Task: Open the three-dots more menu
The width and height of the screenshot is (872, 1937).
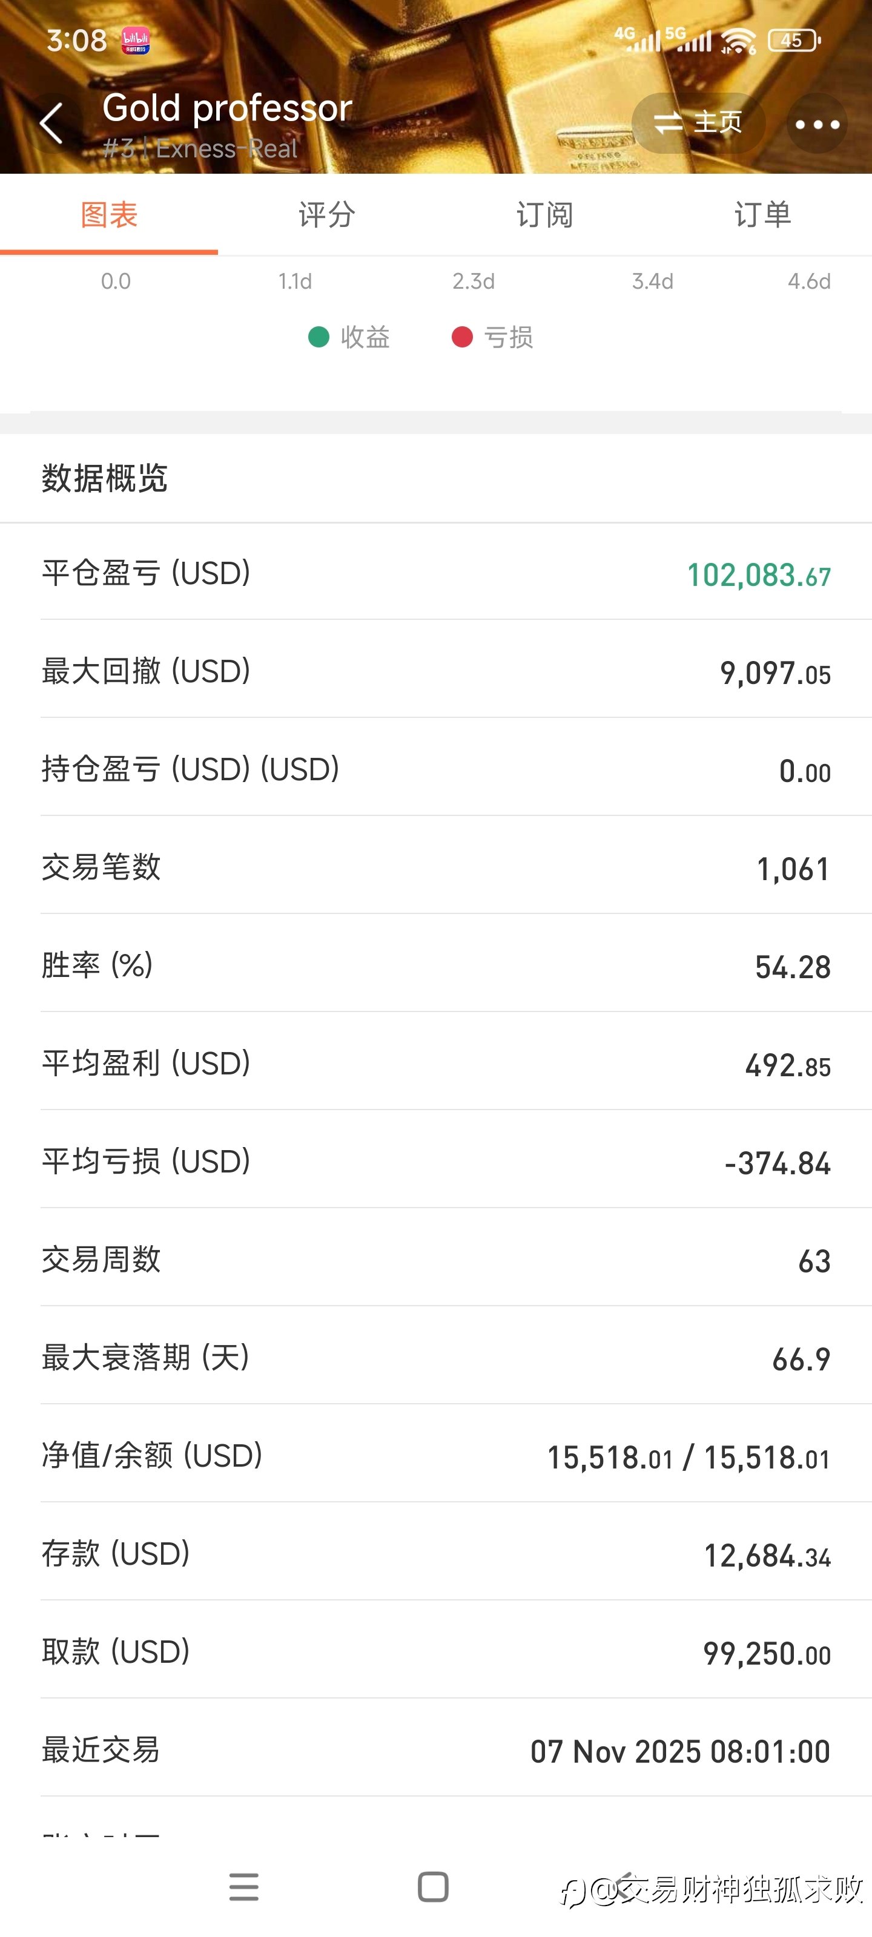Action: click(x=816, y=124)
